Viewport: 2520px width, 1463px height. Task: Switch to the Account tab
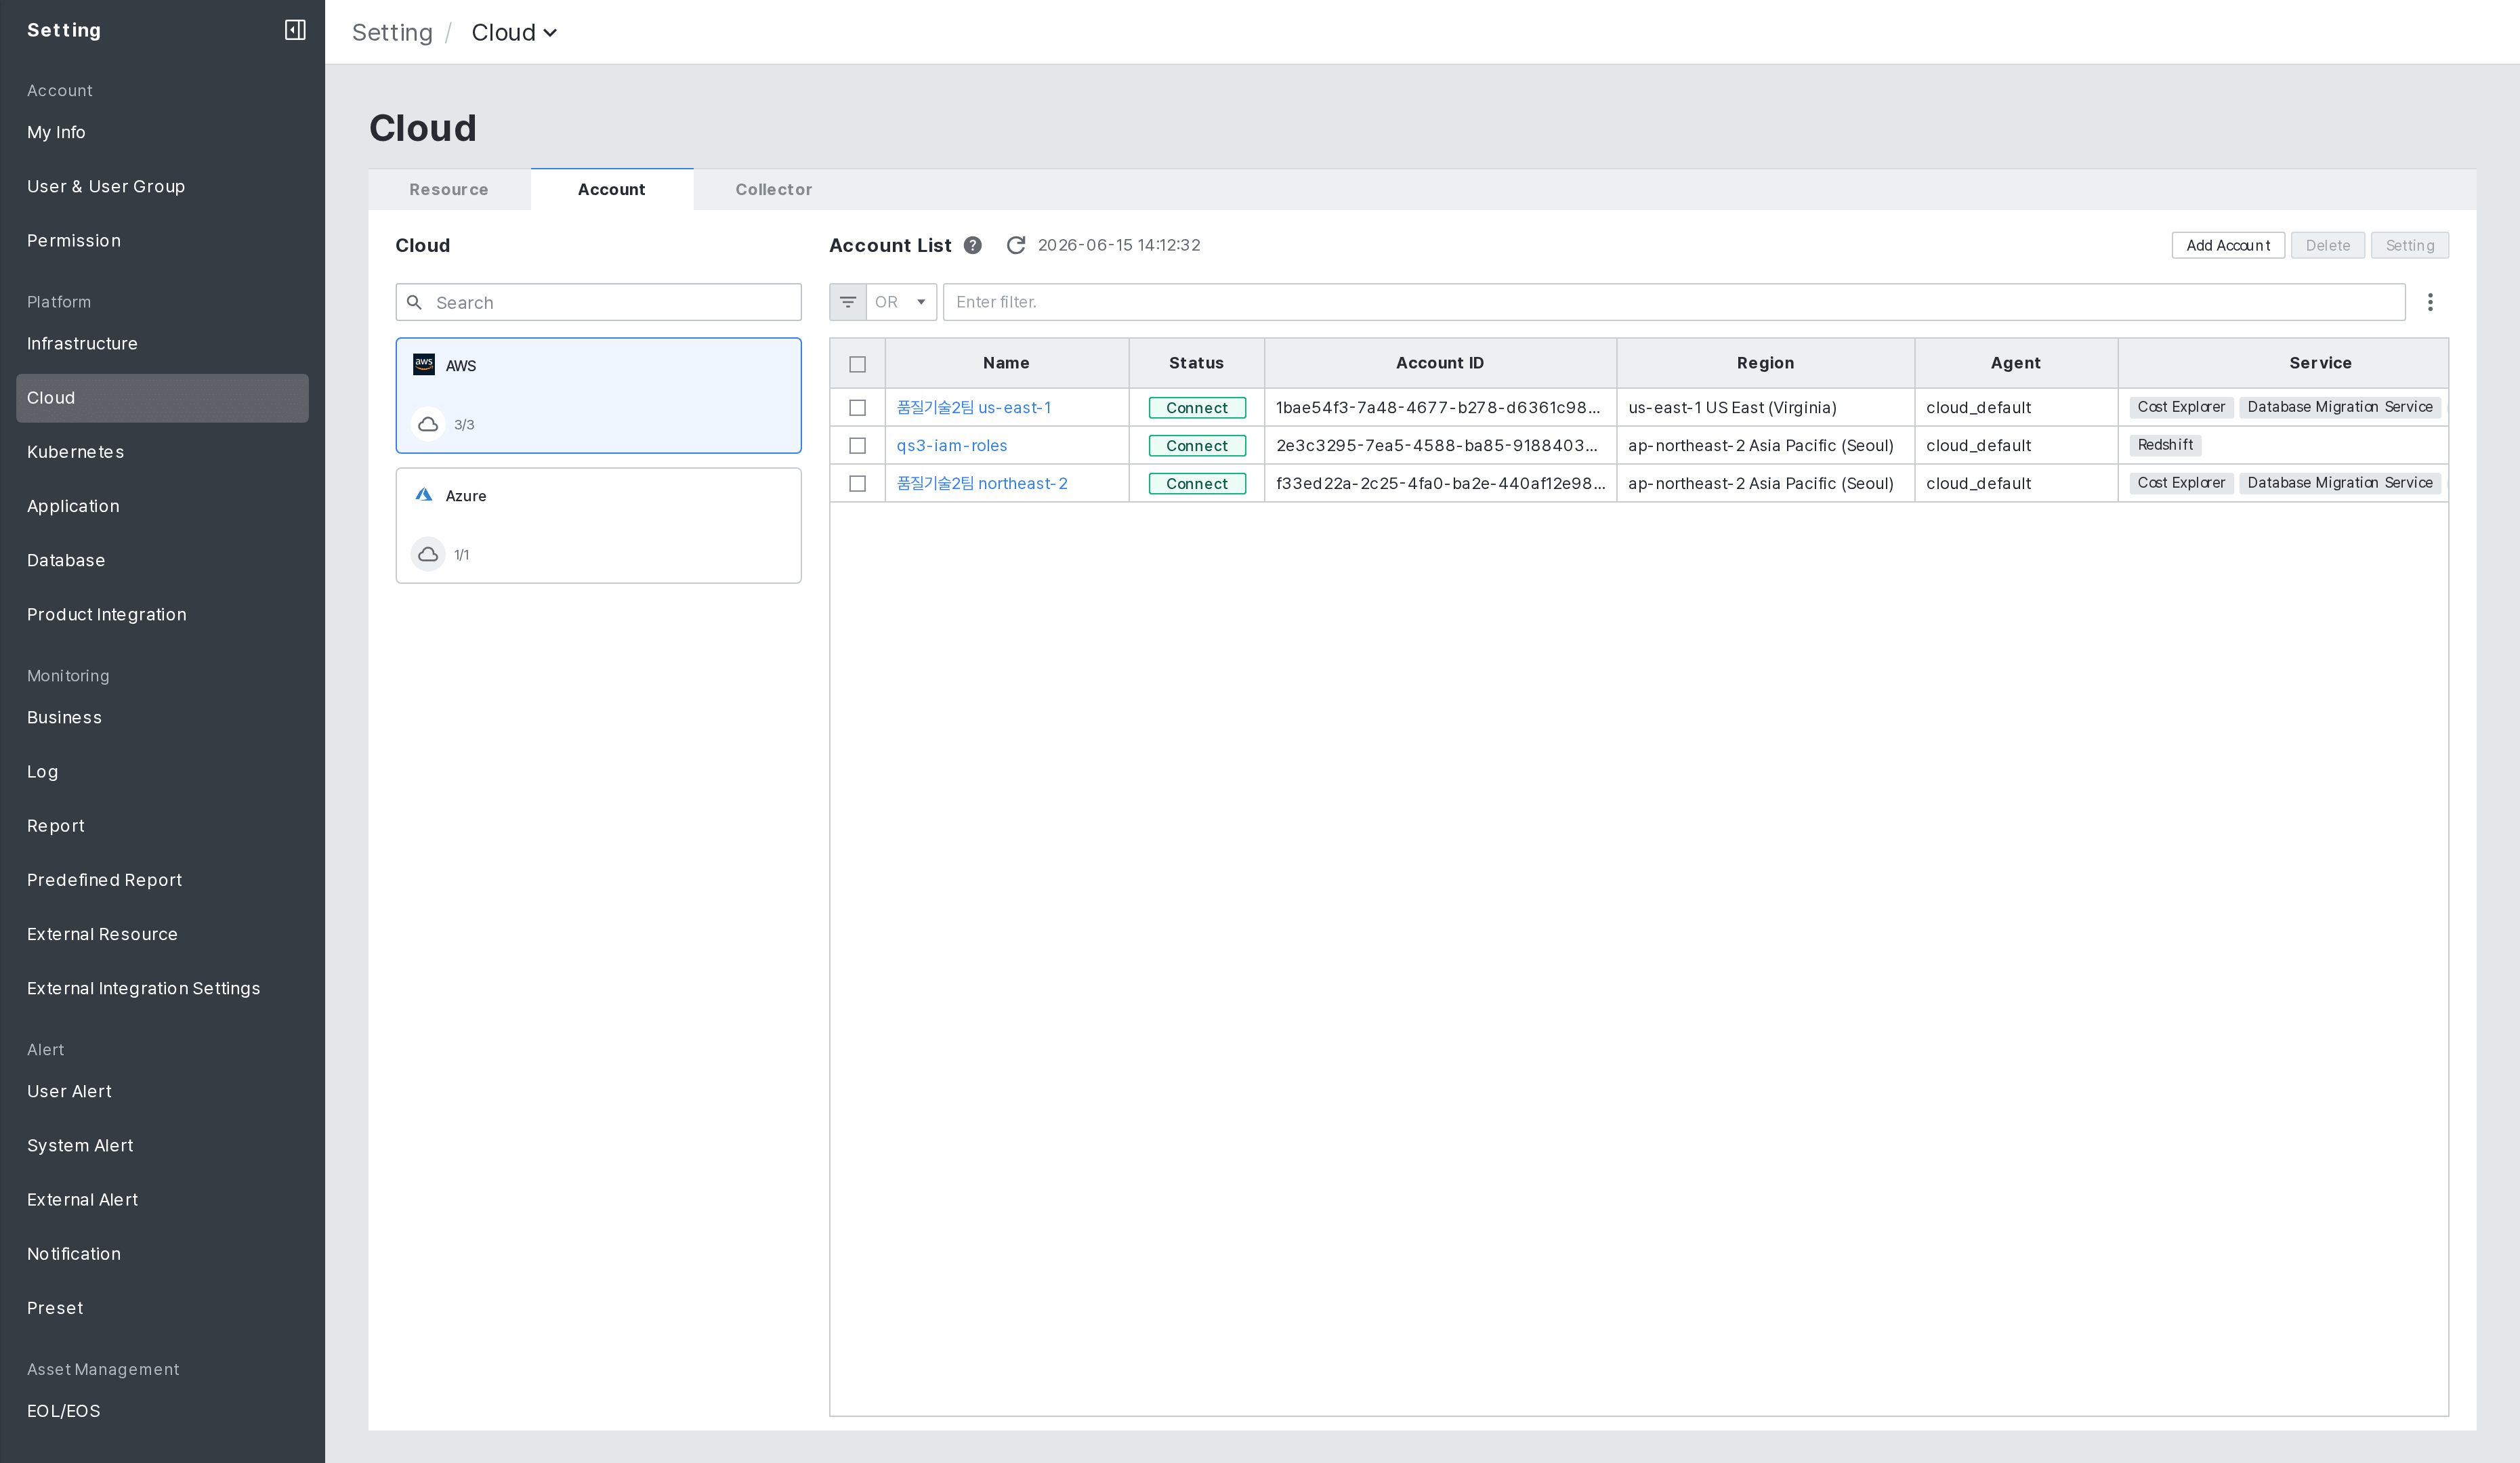[612, 190]
